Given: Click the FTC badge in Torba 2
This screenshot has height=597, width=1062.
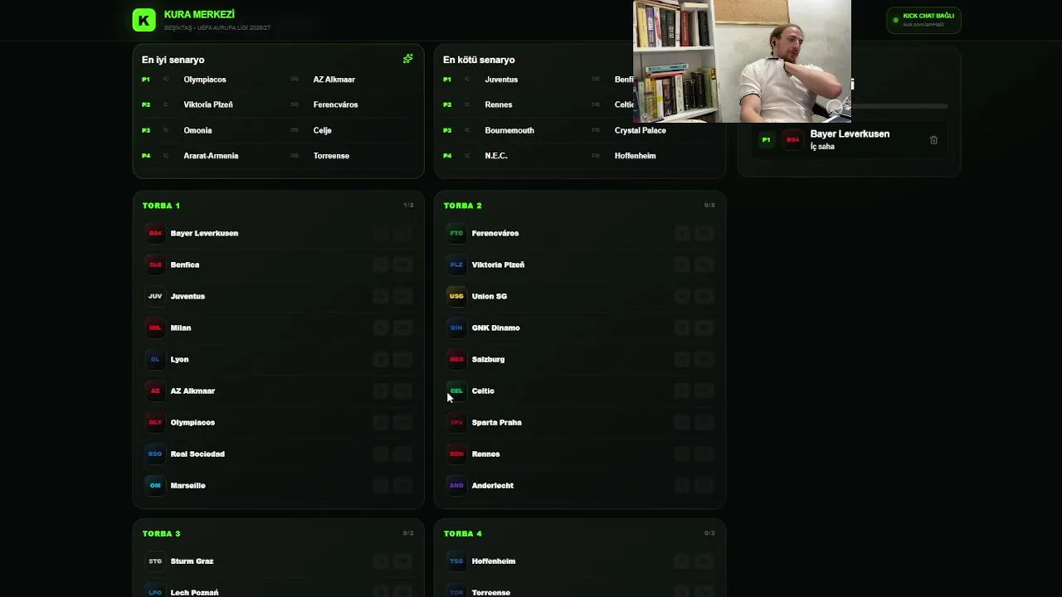Looking at the screenshot, I should pyautogui.click(x=456, y=233).
